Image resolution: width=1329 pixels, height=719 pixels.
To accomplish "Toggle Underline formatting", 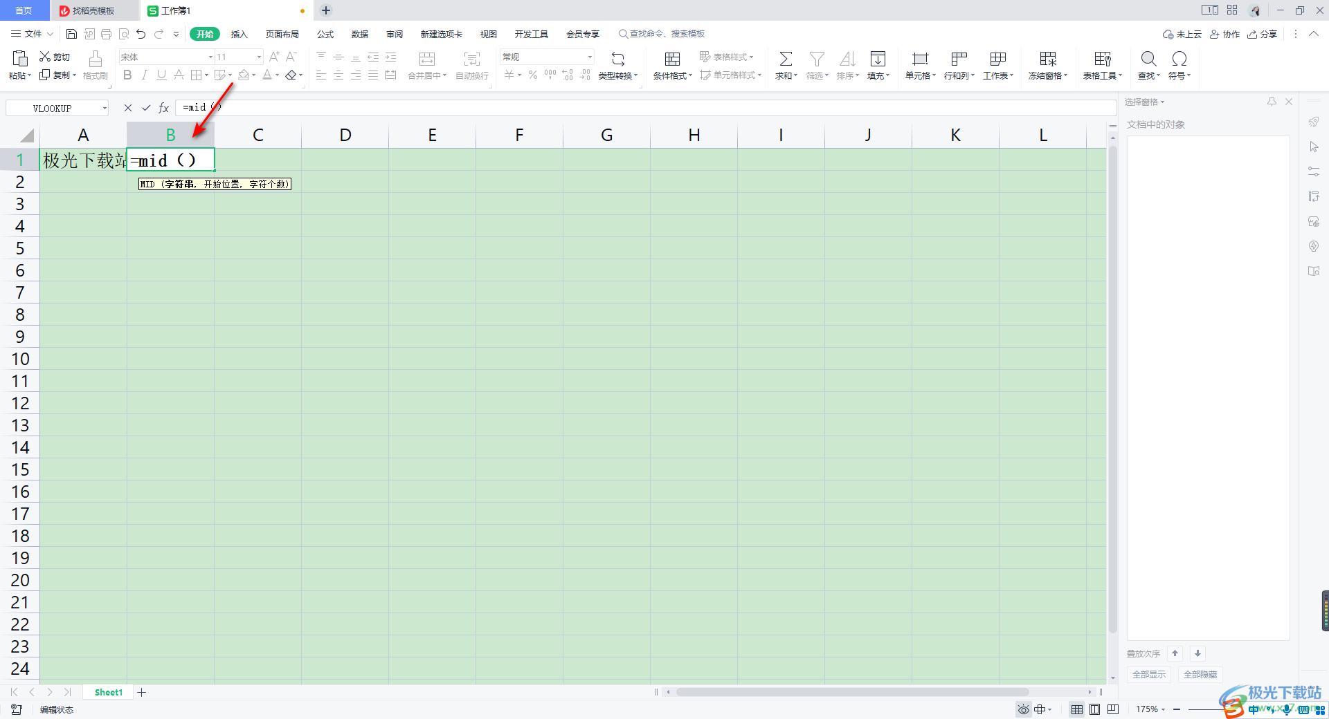I will pyautogui.click(x=161, y=75).
